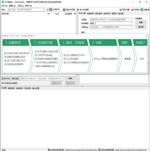Image resolution: width=150 pixels, height=151 pixels.
Task: Click the green check icon beside 抓取规则服务器
Action: (49, 150)
